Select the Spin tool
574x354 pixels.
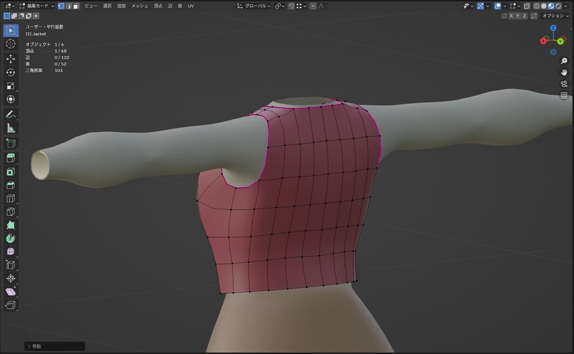tap(10, 238)
